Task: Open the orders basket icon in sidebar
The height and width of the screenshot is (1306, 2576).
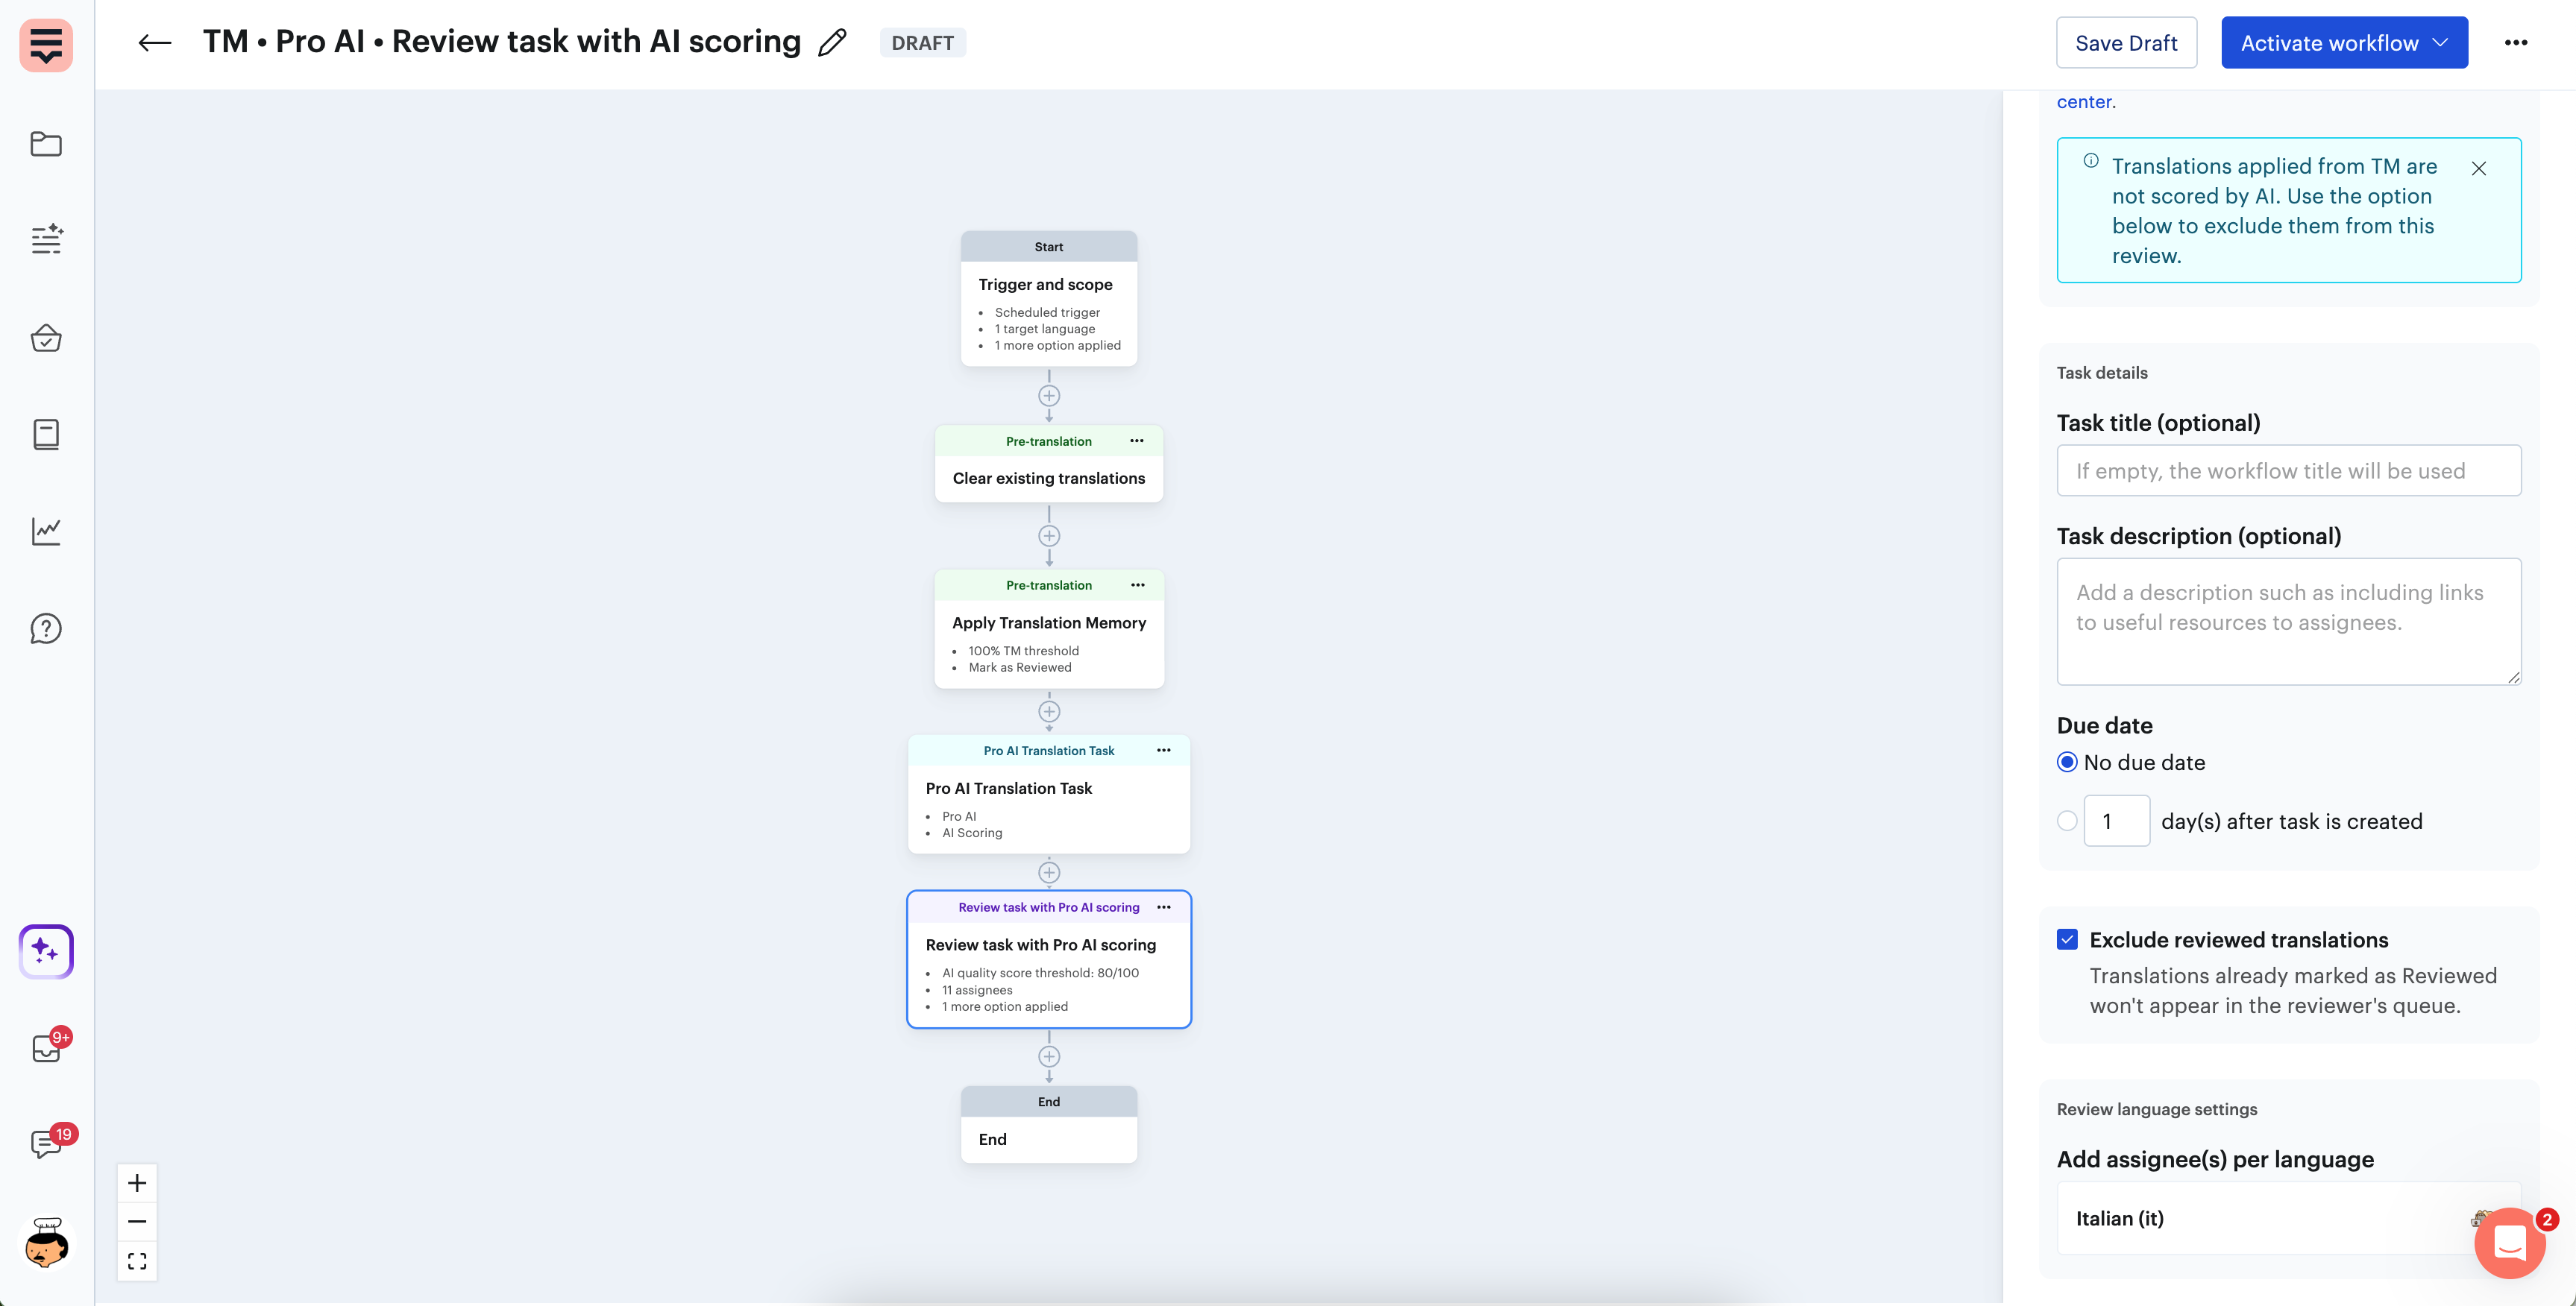Action: click(x=46, y=338)
